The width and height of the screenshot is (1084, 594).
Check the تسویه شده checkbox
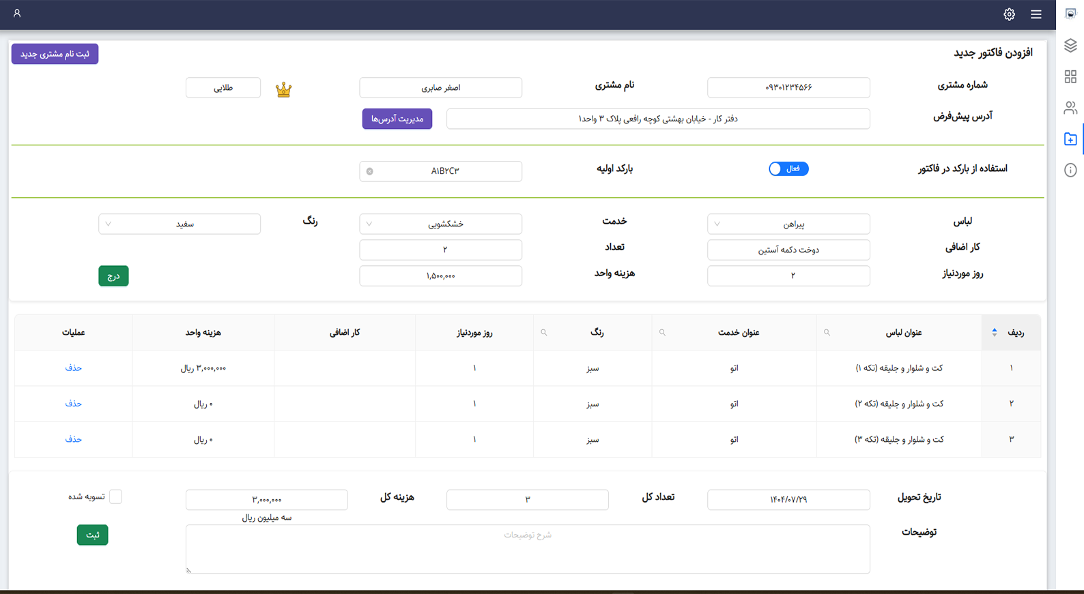click(115, 496)
